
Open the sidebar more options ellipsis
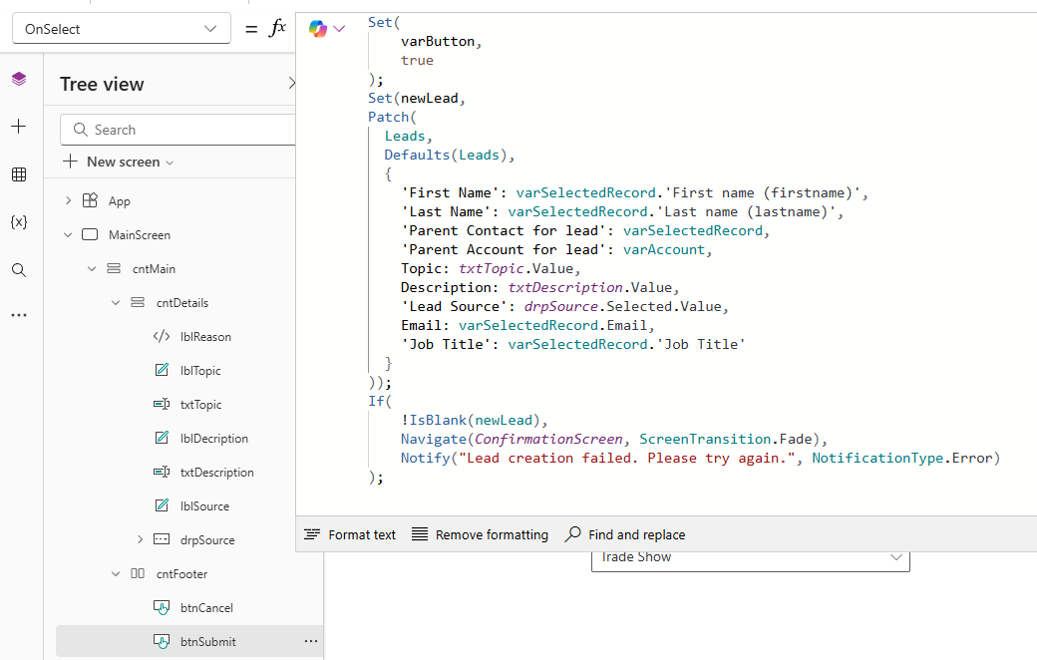coord(19,315)
